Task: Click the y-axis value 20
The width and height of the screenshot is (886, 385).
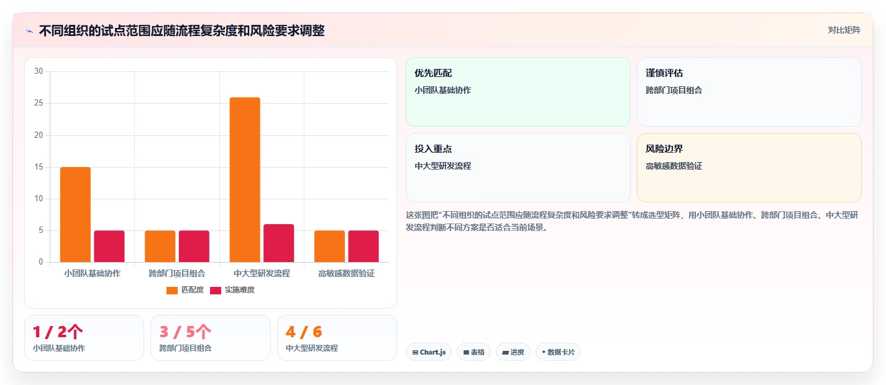Action: tap(39, 135)
